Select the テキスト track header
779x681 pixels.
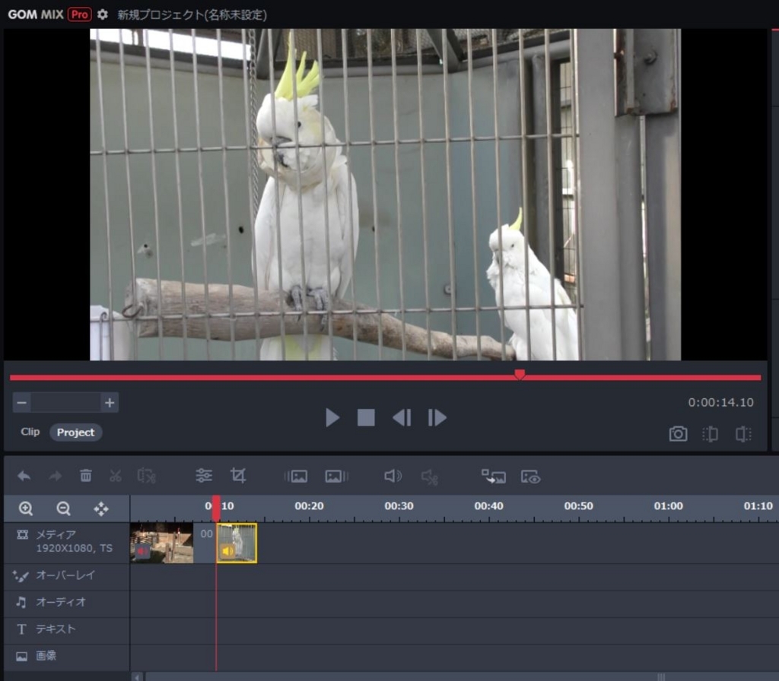(x=67, y=630)
